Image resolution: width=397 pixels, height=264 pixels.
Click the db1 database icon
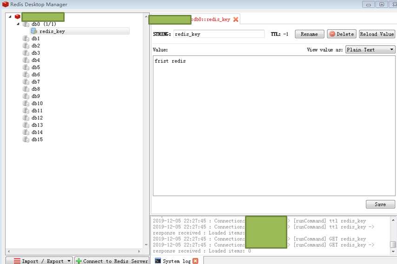coord(26,39)
